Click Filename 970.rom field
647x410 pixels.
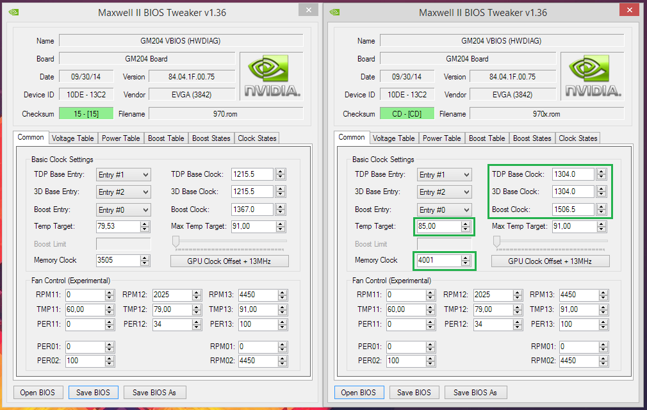tap(225, 113)
